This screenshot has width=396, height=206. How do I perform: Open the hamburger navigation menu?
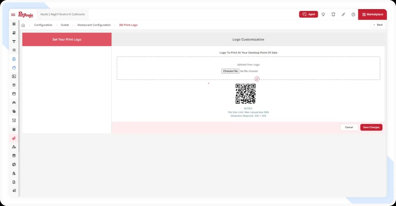[13, 14]
